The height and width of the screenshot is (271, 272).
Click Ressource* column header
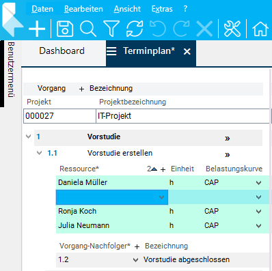pos(79,169)
